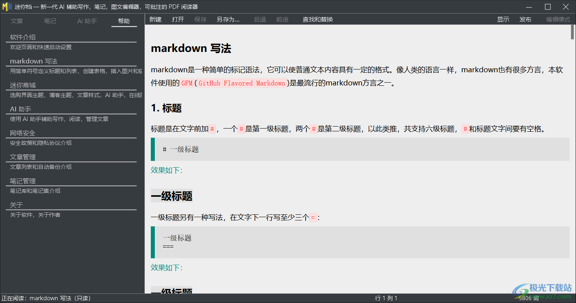Image resolution: width=576 pixels, height=303 pixels.
Task: Click the 前进 toolbar item
Action: [282, 19]
